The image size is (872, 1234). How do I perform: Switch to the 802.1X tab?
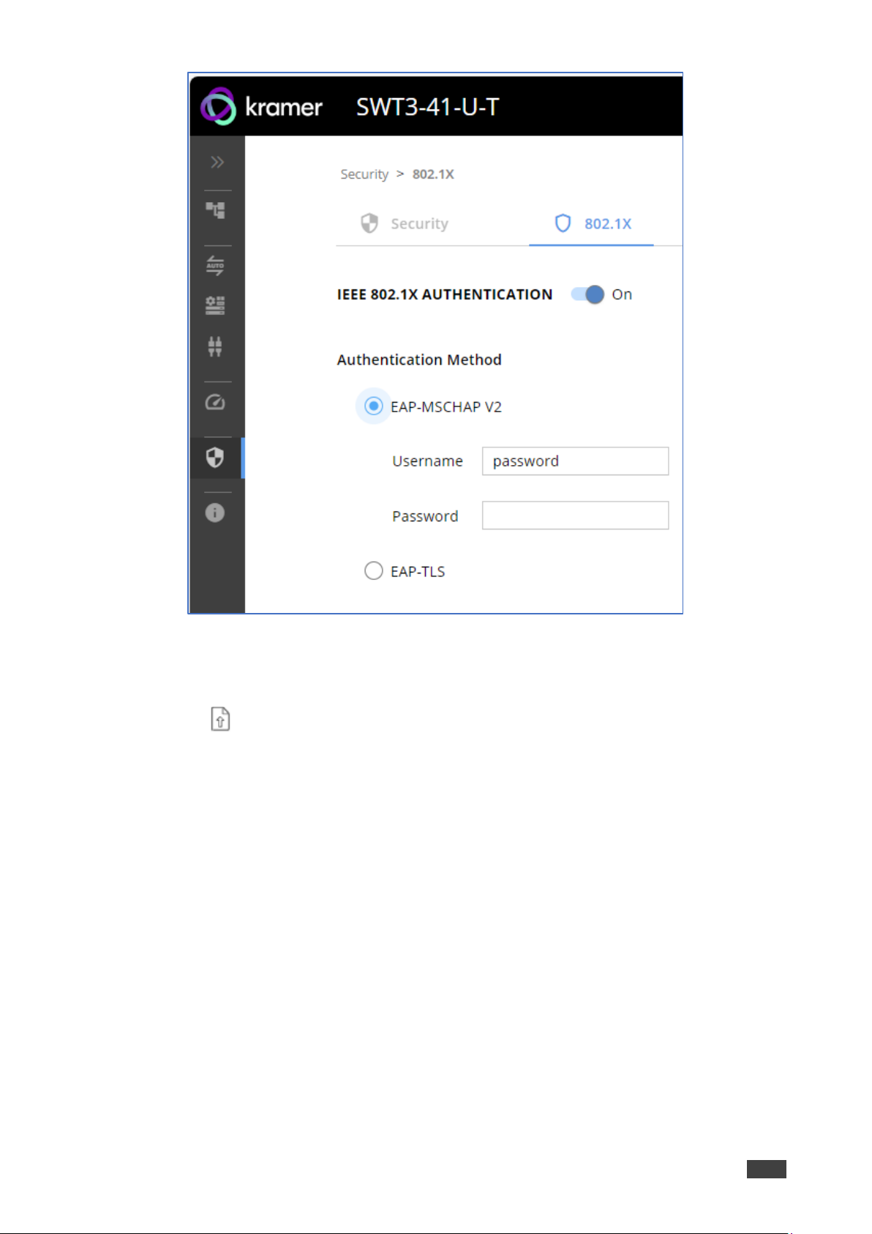tap(592, 223)
